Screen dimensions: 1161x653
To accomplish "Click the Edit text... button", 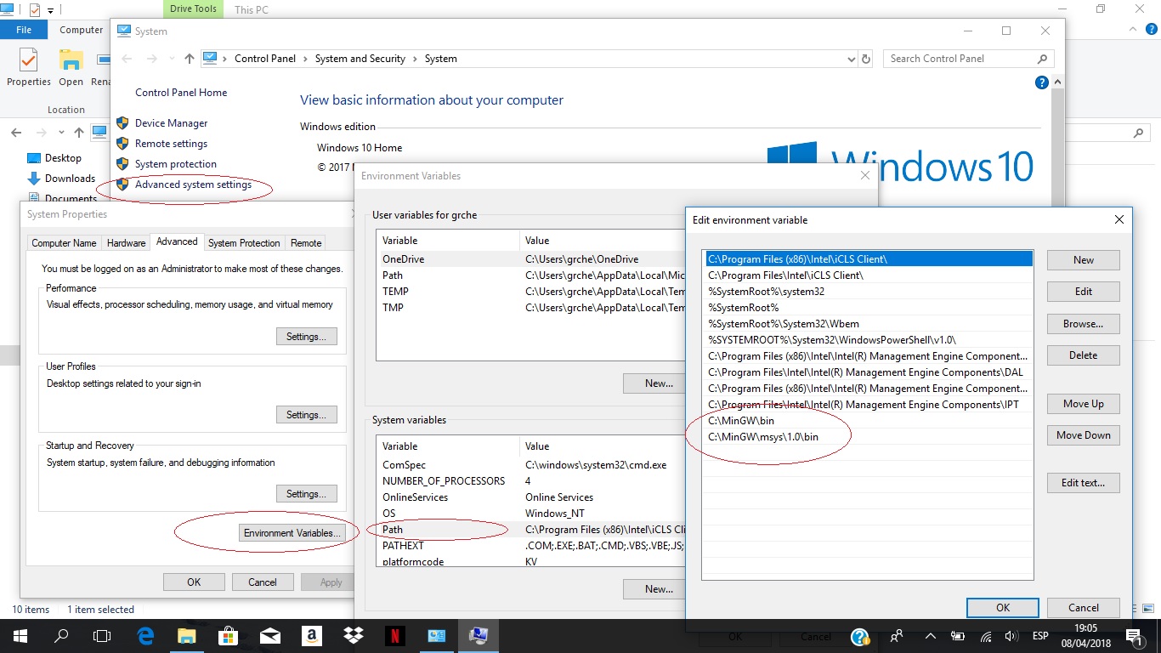I will 1084,483.
